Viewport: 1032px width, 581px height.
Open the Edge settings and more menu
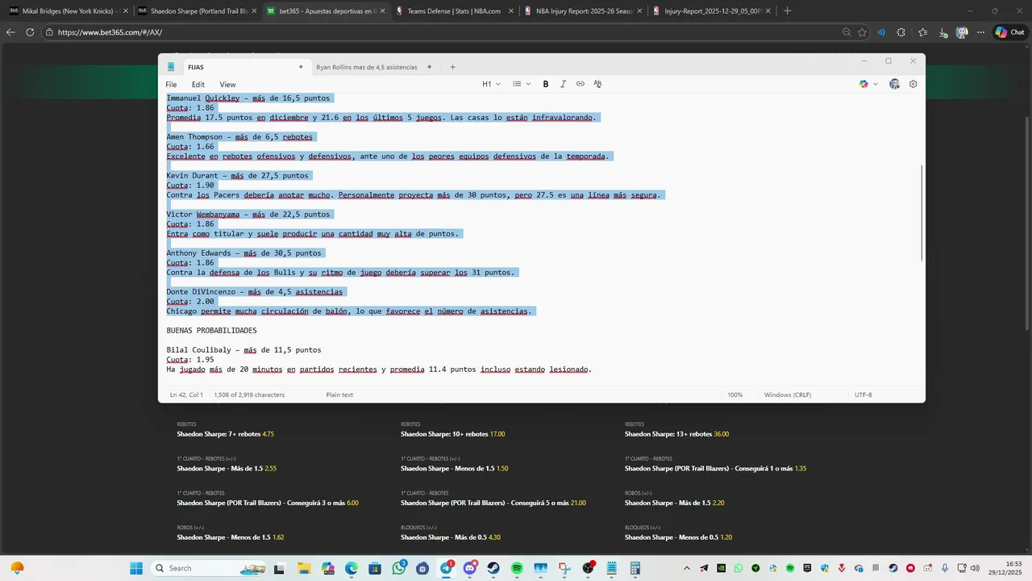click(x=980, y=32)
